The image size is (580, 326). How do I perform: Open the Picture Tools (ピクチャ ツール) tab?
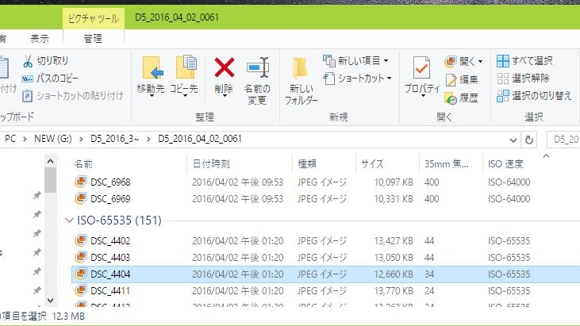pyautogui.click(x=94, y=18)
